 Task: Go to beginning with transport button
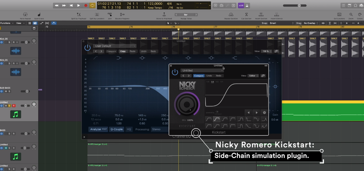coord(71,5)
